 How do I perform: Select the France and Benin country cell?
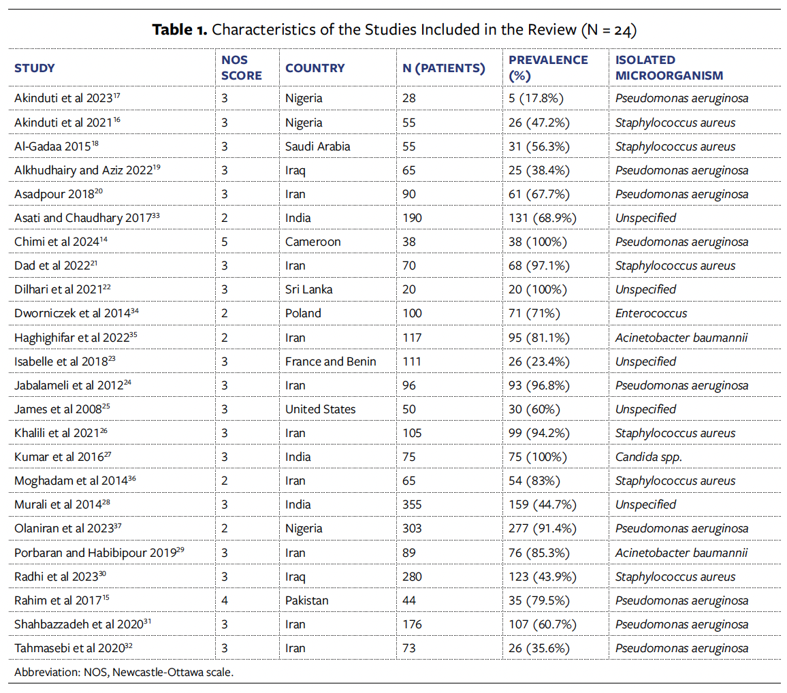[x=330, y=361]
